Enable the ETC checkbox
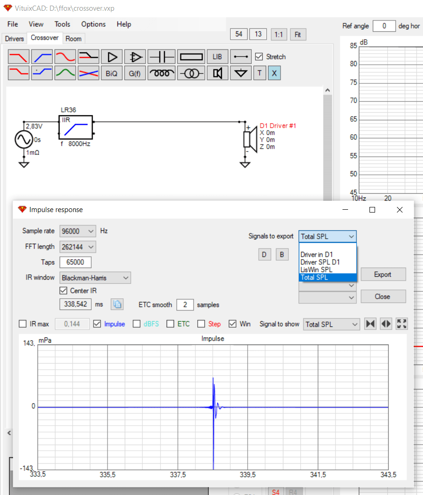The width and height of the screenshot is (423, 495). click(170, 324)
